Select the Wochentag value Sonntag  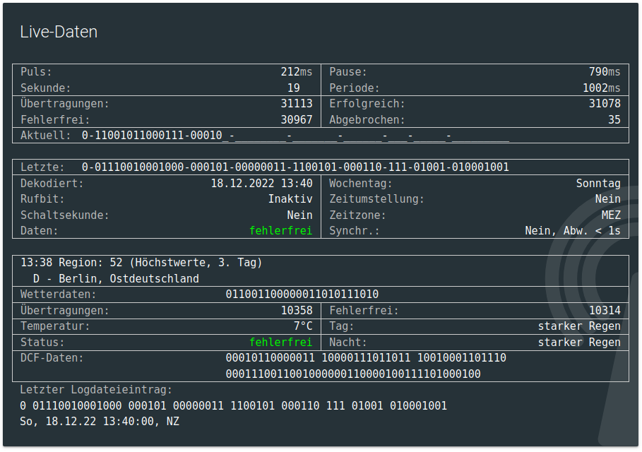[598, 184]
